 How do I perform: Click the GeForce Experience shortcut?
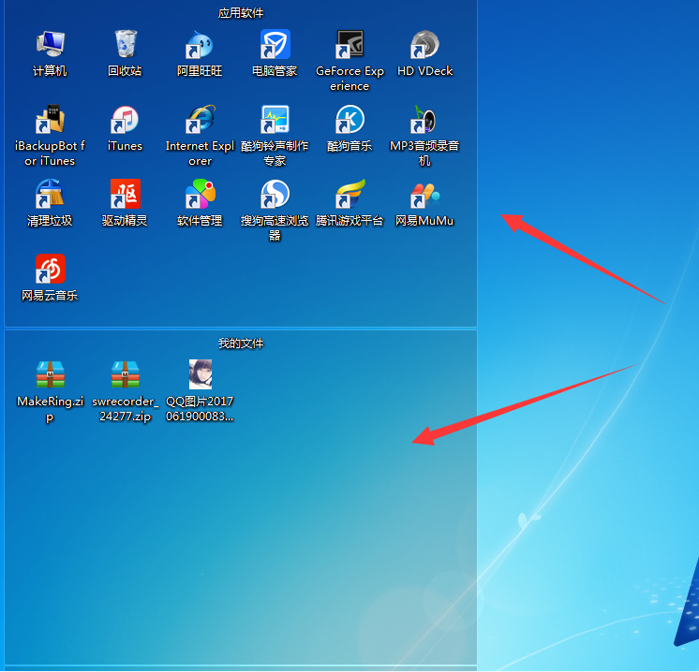(349, 44)
